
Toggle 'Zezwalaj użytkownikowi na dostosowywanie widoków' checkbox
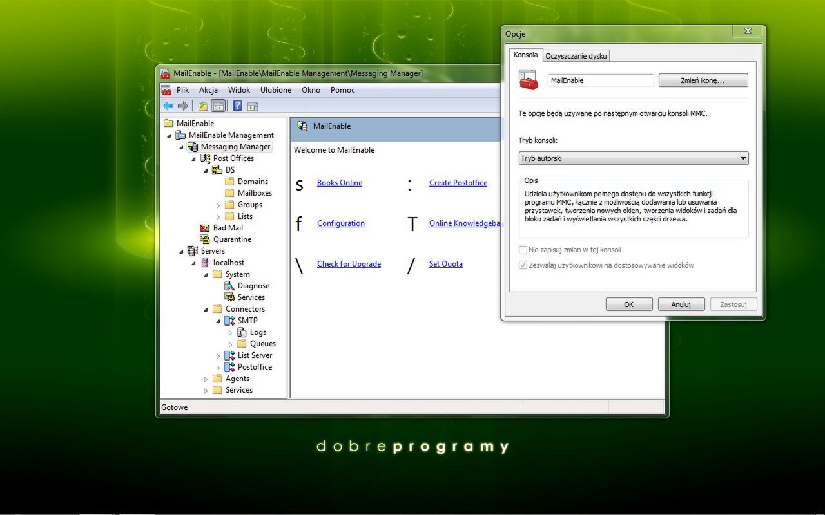pyautogui.click(x=523, y=265)
